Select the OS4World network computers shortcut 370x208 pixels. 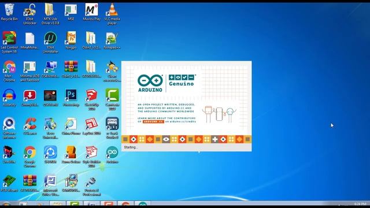tap(50, 69)
